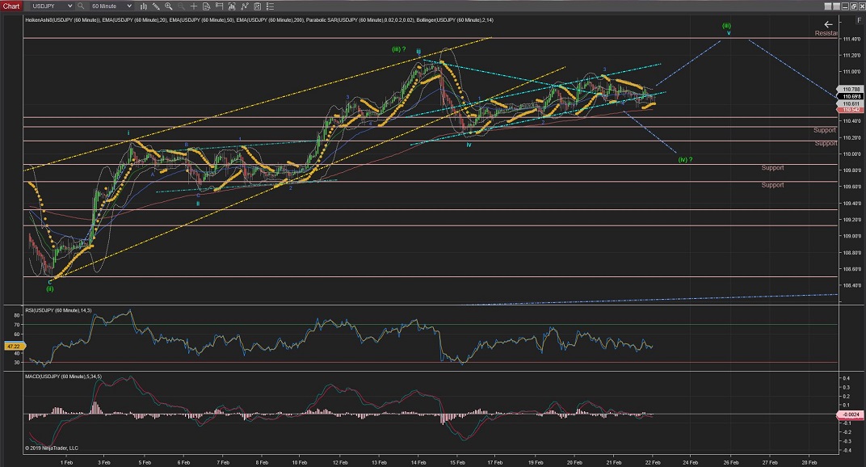Click the 110.788 current price marker
866x467 pixels.
pyautogui.click(x=850, y=90)
